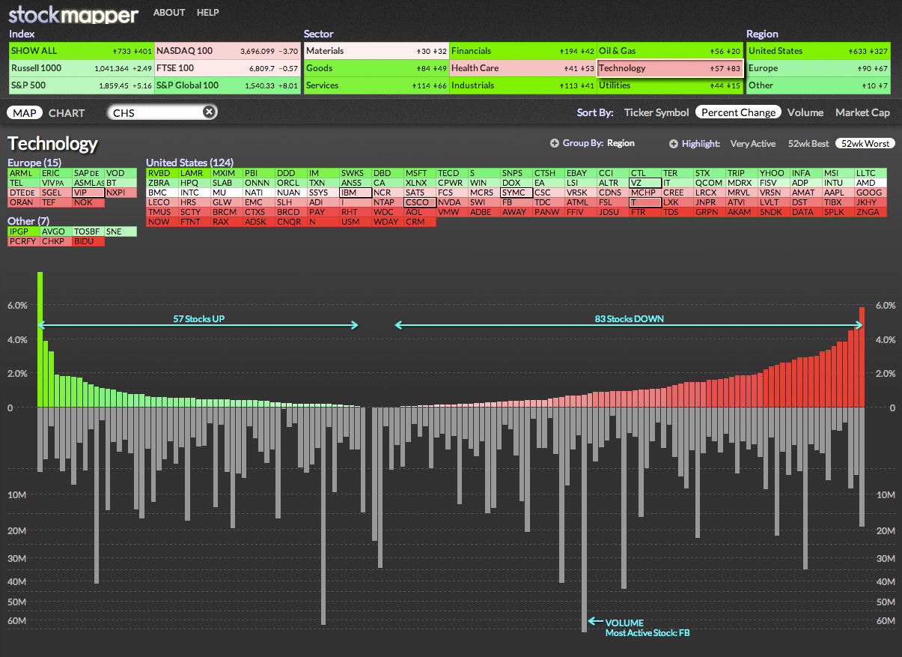The width and height of the screenshot is (902, 657).
Task: Clear the CHS search field
Action: coord(210,112)
